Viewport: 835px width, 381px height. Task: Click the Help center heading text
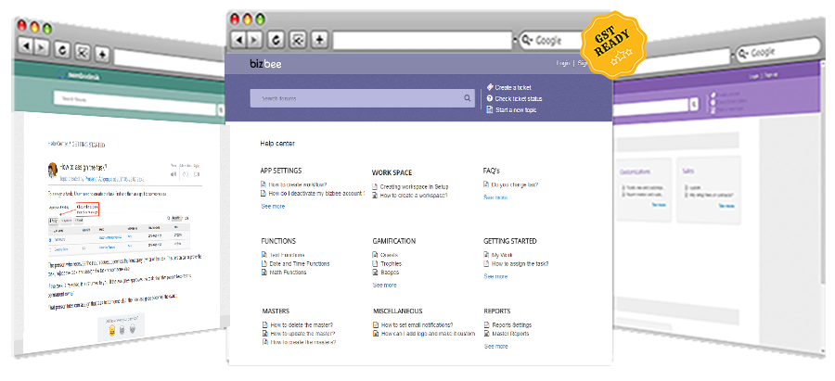pyautogui.click(x=277, y=143)
